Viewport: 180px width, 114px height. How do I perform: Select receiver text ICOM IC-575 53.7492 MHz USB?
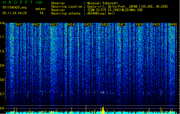(115, 10)
